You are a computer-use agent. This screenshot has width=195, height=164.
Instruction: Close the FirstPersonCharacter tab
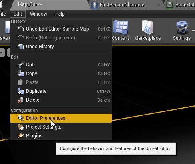[x=159, y=5]
